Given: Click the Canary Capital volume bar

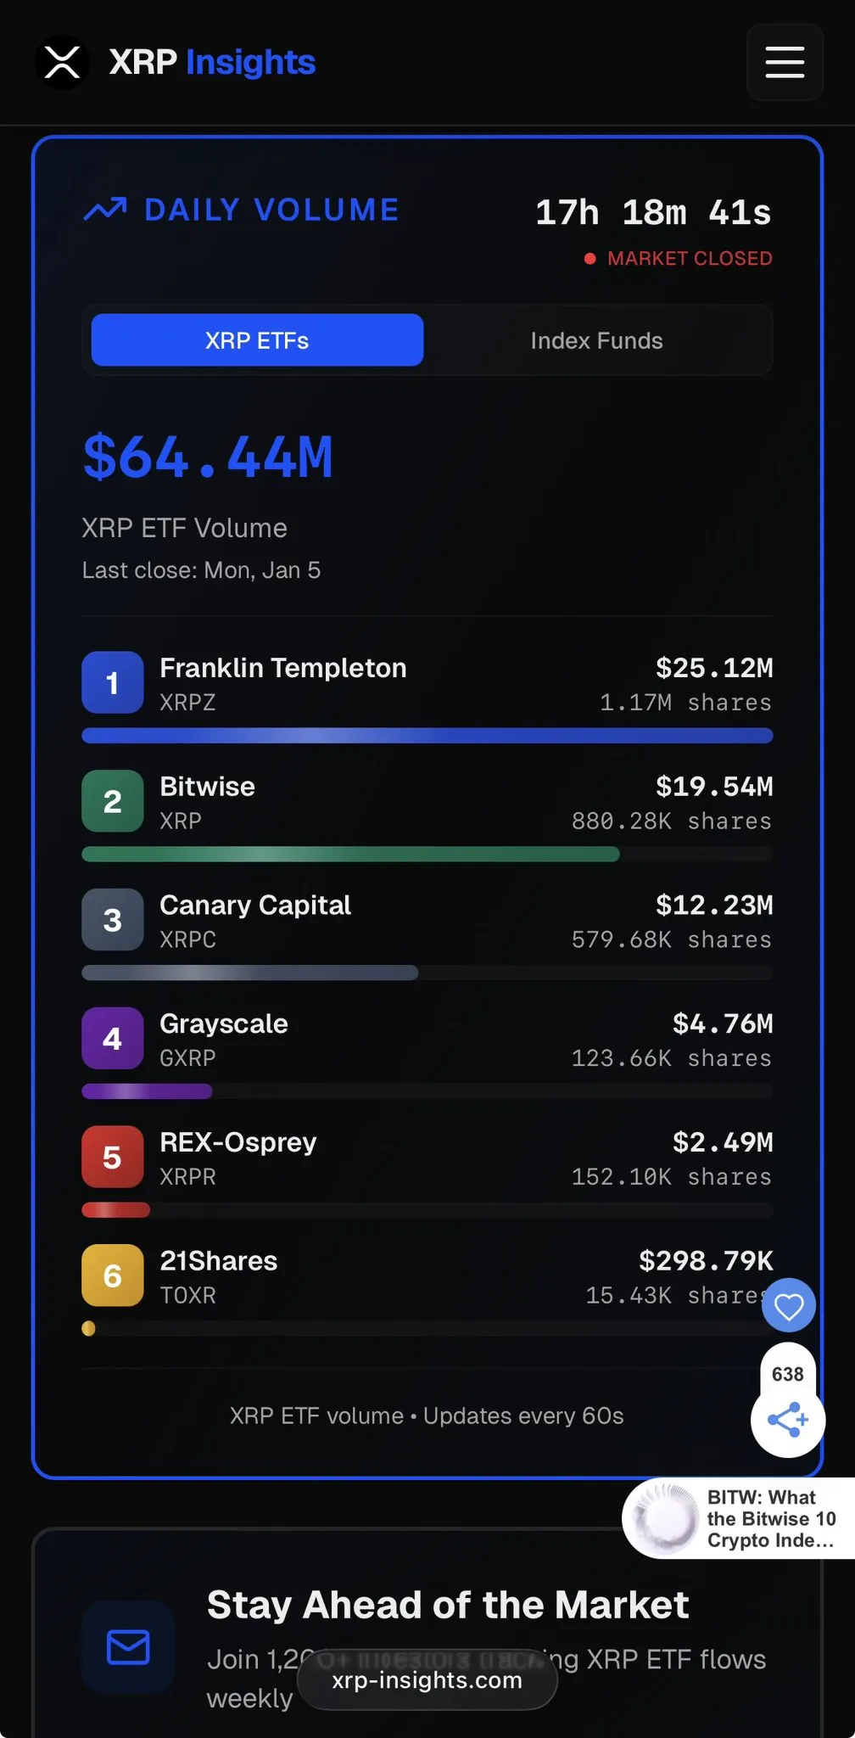Looking at the screenshot, I should [x=250, y=973].
